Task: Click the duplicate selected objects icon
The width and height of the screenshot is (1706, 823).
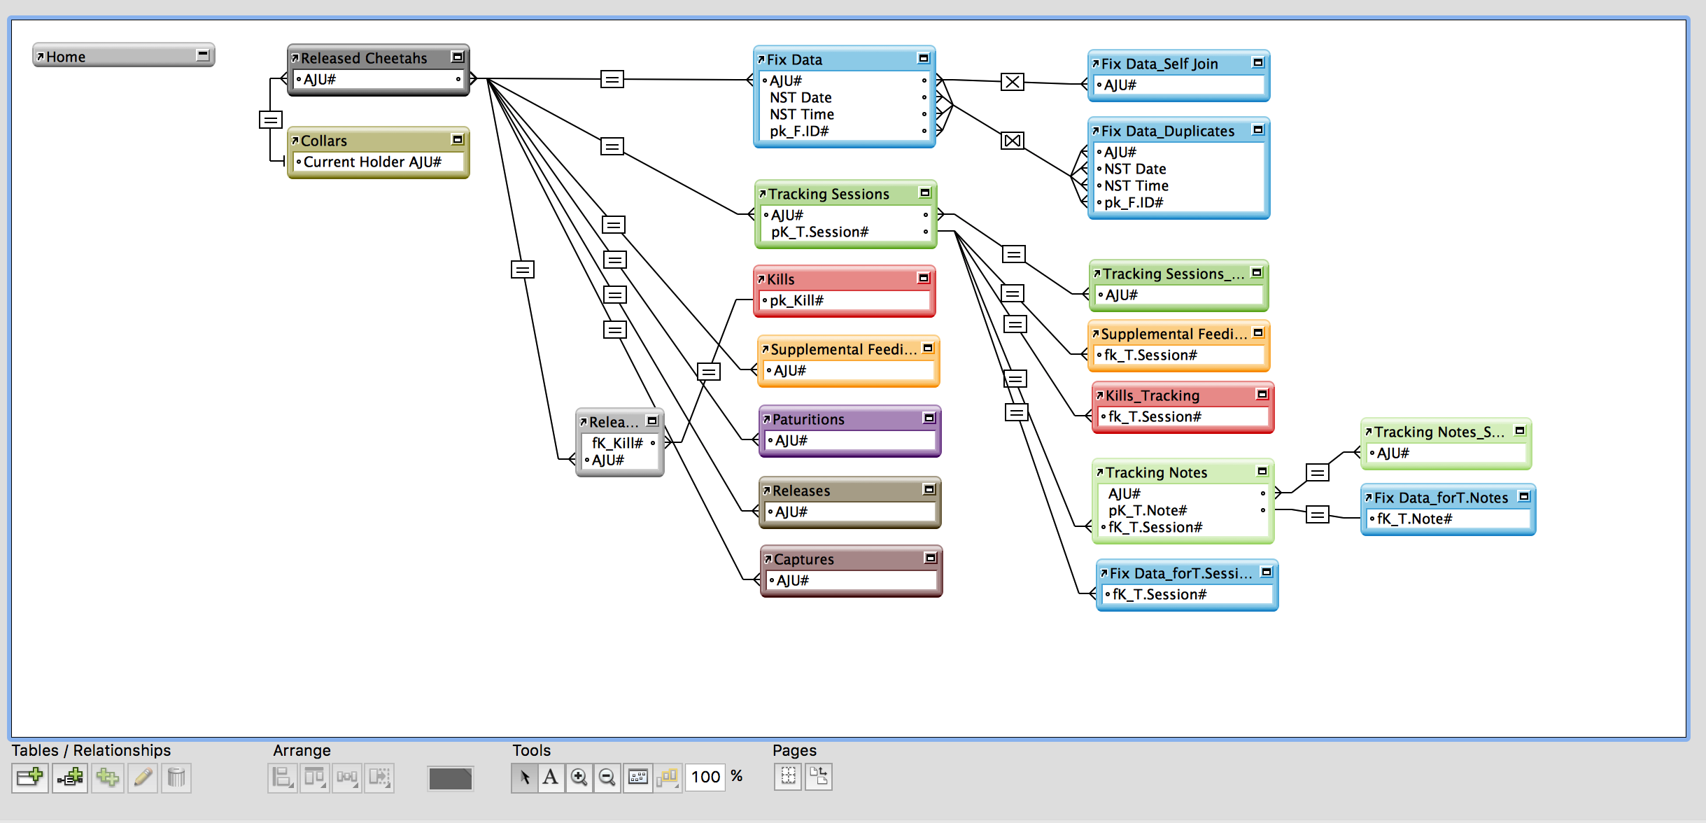Action: tap(108, 778)
